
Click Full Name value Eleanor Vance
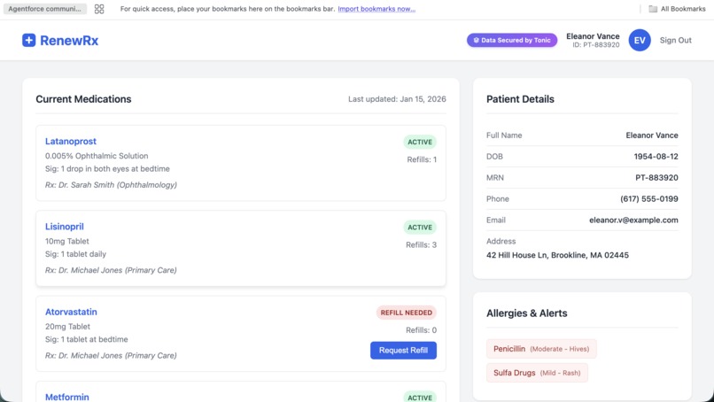tap(652, 135)
